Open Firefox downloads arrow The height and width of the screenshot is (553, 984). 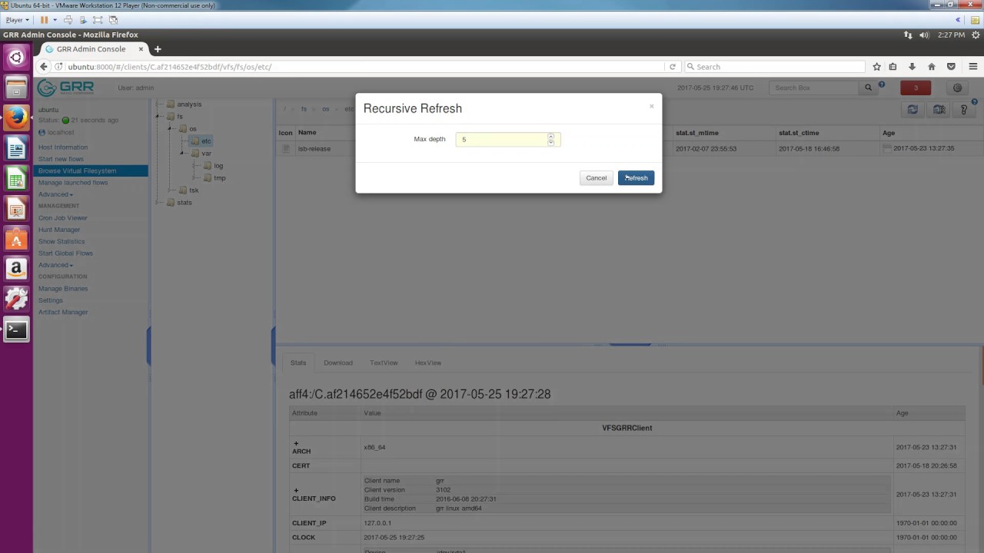[912, 67]
